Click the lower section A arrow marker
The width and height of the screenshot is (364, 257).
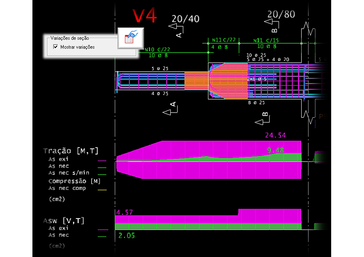(x=171, y=109)
